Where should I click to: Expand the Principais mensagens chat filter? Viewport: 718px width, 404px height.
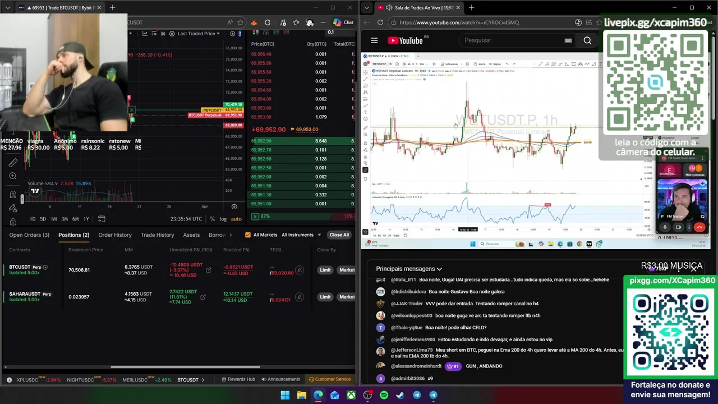[x=409, y=269]
